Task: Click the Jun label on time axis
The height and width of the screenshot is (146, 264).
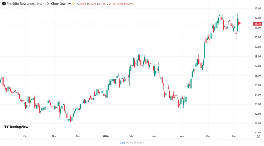Action: (x=233, y=136)
